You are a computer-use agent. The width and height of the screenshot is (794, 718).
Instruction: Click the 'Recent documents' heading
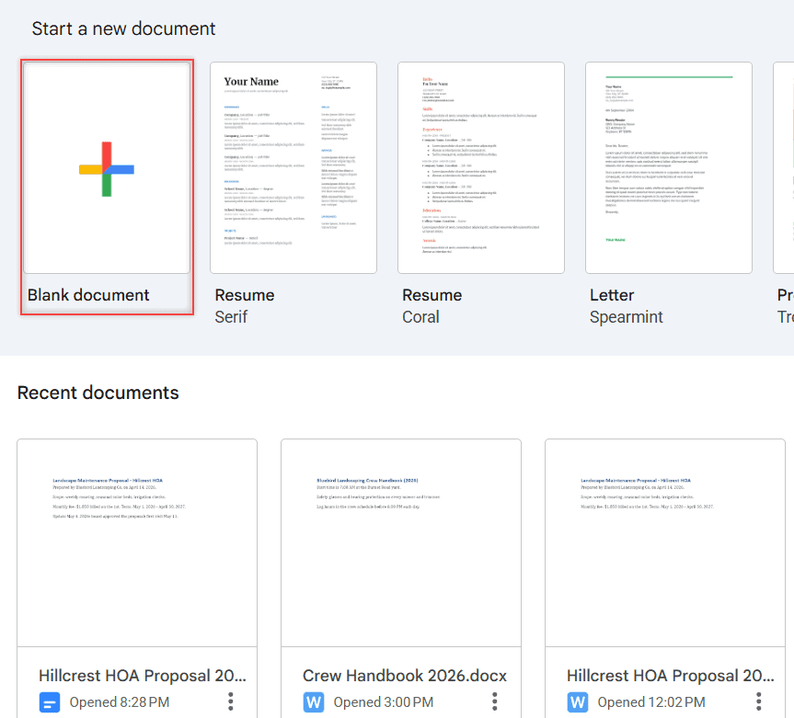pyautogui.click(x=98, y=393)
